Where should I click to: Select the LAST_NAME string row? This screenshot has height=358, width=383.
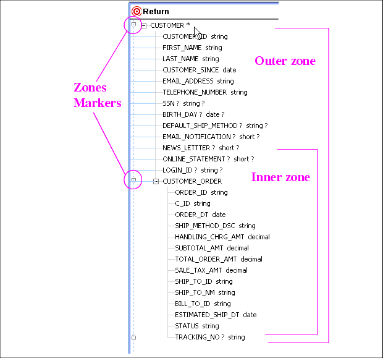(x=191, y=59)
